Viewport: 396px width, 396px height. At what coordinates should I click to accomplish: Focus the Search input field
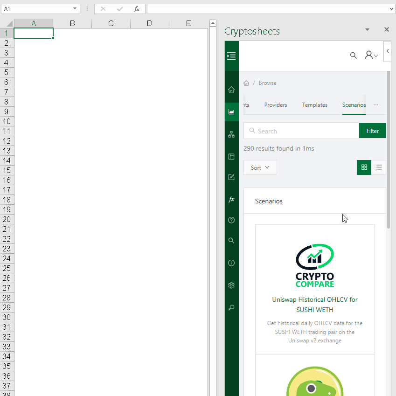301,131
